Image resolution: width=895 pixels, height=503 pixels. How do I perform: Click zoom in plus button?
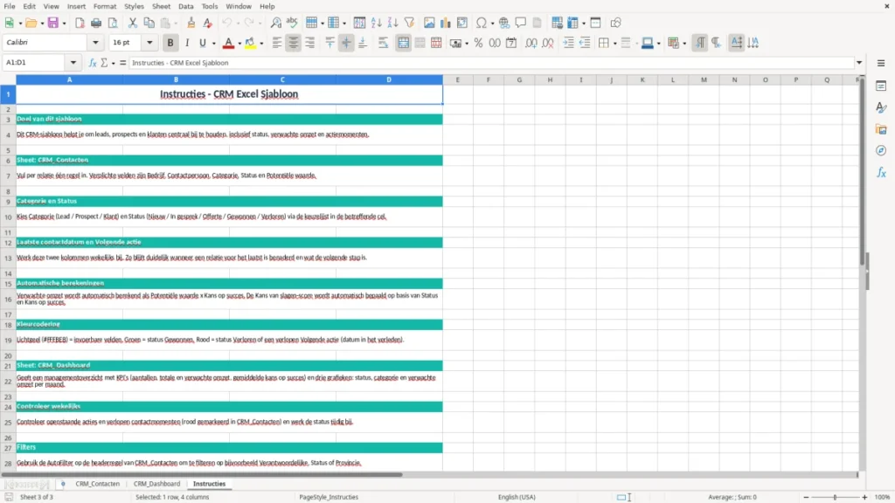pyautogui.click(x=864, y=497)
